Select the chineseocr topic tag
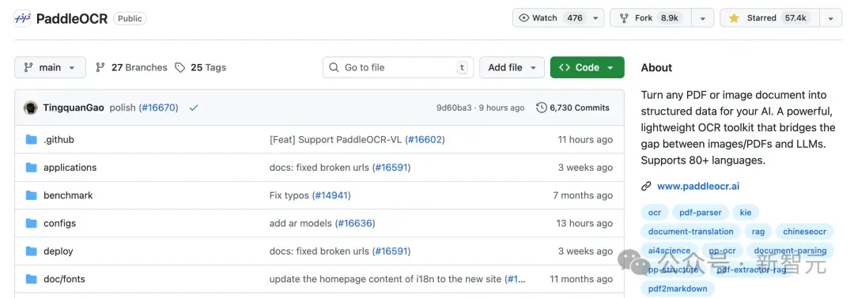 (804, 232)
